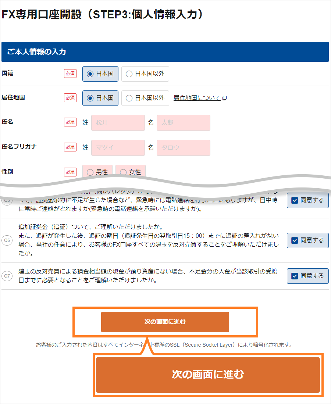
Task: Click the Q7 question text about 建玉の反対売買
Action: (148, 276)
